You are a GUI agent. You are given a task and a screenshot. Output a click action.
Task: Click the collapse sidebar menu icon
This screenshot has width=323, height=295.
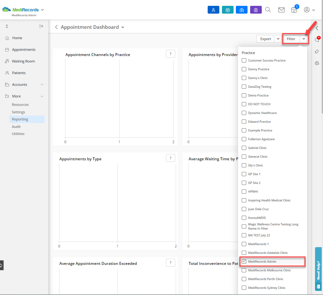click(x=41, y=26)
